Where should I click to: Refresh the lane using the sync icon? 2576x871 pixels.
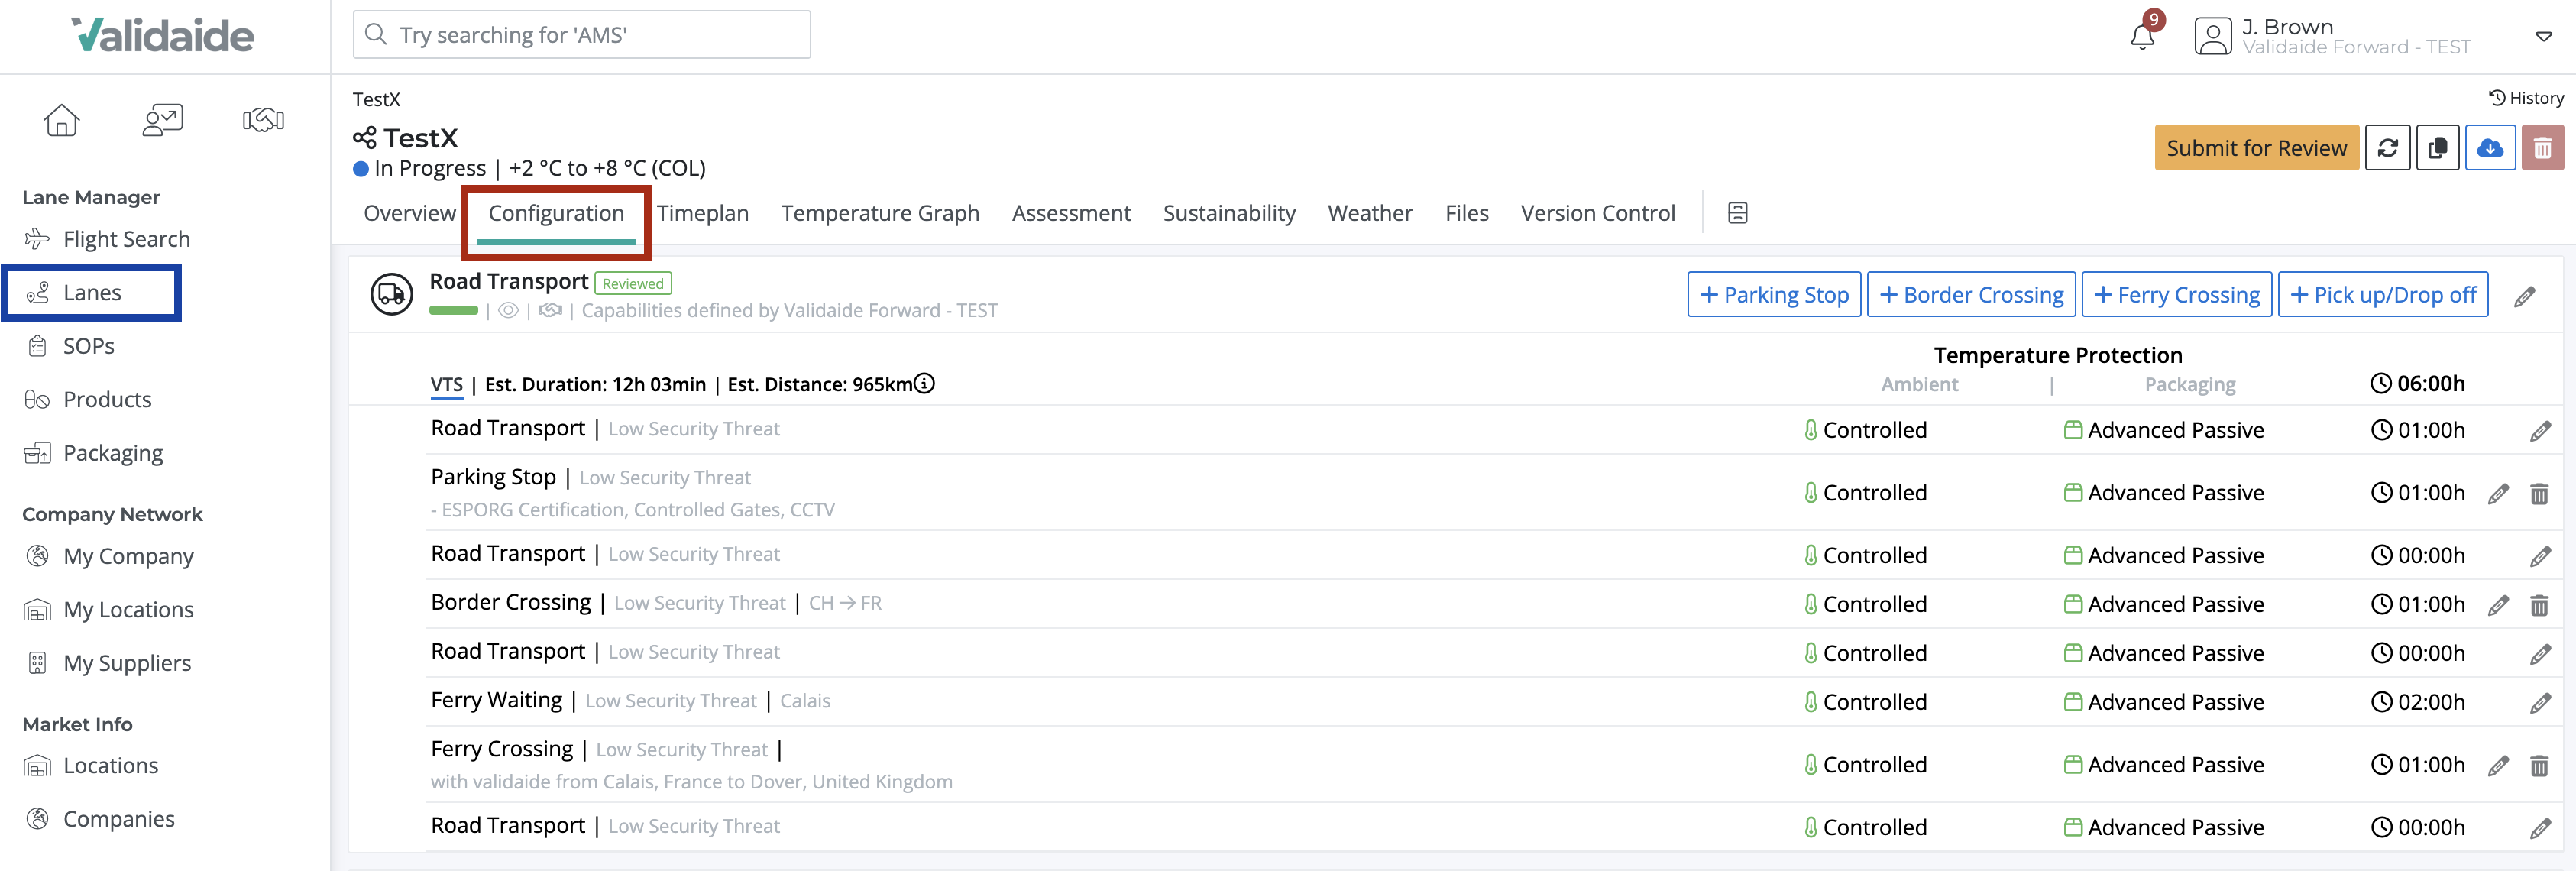tap(2388, 147)
